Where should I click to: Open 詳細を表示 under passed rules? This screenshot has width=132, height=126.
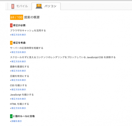(17, 121)
